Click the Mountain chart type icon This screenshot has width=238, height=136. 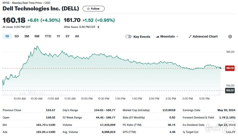158,37
